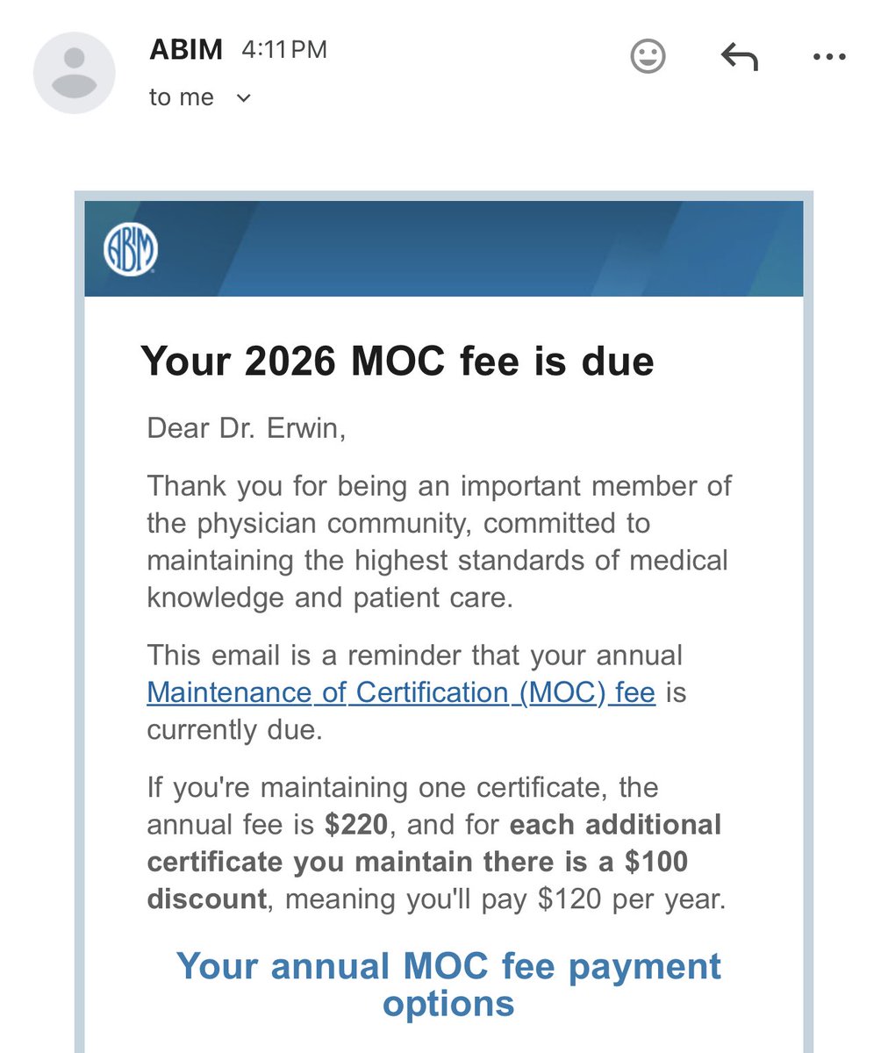Tap the 'Dear Dr. Erwin,' greeting
The height and width of the screenshot is (1053, 888).
[247, 428]
